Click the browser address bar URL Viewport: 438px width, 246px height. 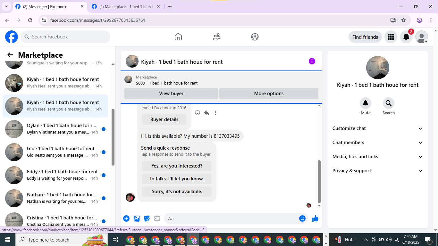pos(98,20)
